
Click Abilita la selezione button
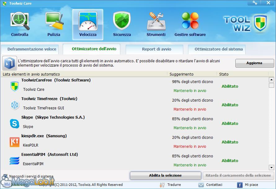point(166,175)
